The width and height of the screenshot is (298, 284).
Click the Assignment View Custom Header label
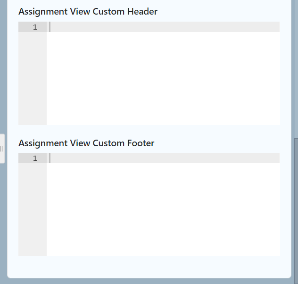pyautogui.click(x=88, y=12)
